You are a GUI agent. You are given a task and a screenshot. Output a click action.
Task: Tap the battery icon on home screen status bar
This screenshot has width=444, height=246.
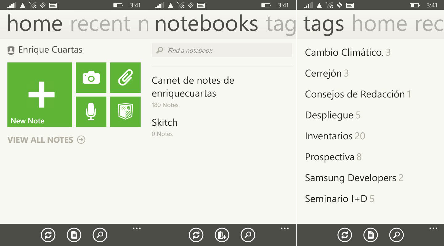118,5
